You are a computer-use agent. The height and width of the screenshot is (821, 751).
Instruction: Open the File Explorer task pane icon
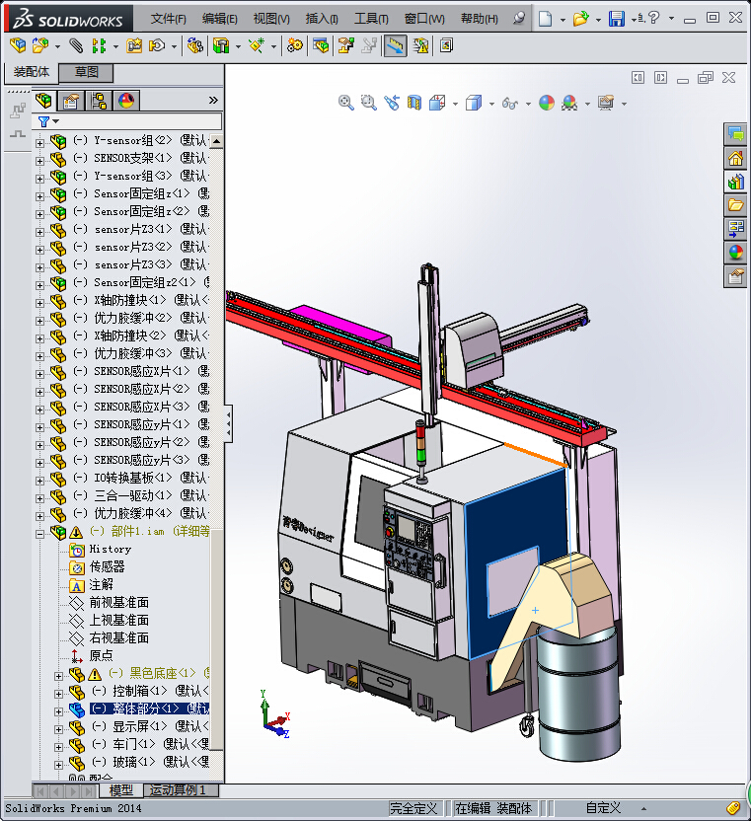click(736, 204)
